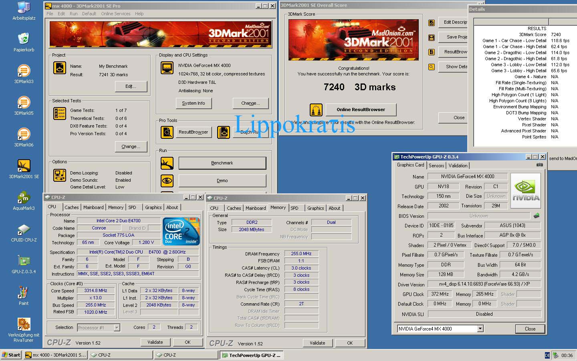This screenshot has width=577, height=361.
Task: Click the Project document icon in 3DMark
Action: point(60,67)
